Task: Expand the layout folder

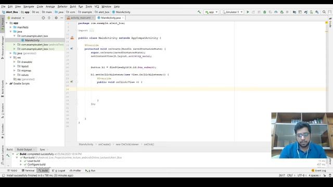Action: click(15, 66)
